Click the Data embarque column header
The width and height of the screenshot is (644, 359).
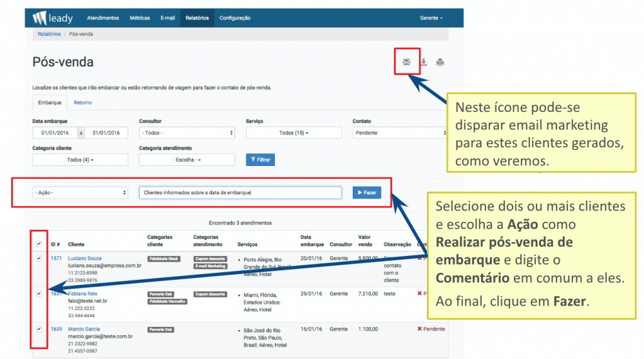coord(312,241)
